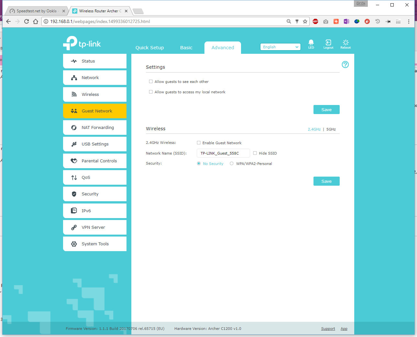
Task: Click the Reboot icon
Action: pyautogui.click(x=346, y=43)
